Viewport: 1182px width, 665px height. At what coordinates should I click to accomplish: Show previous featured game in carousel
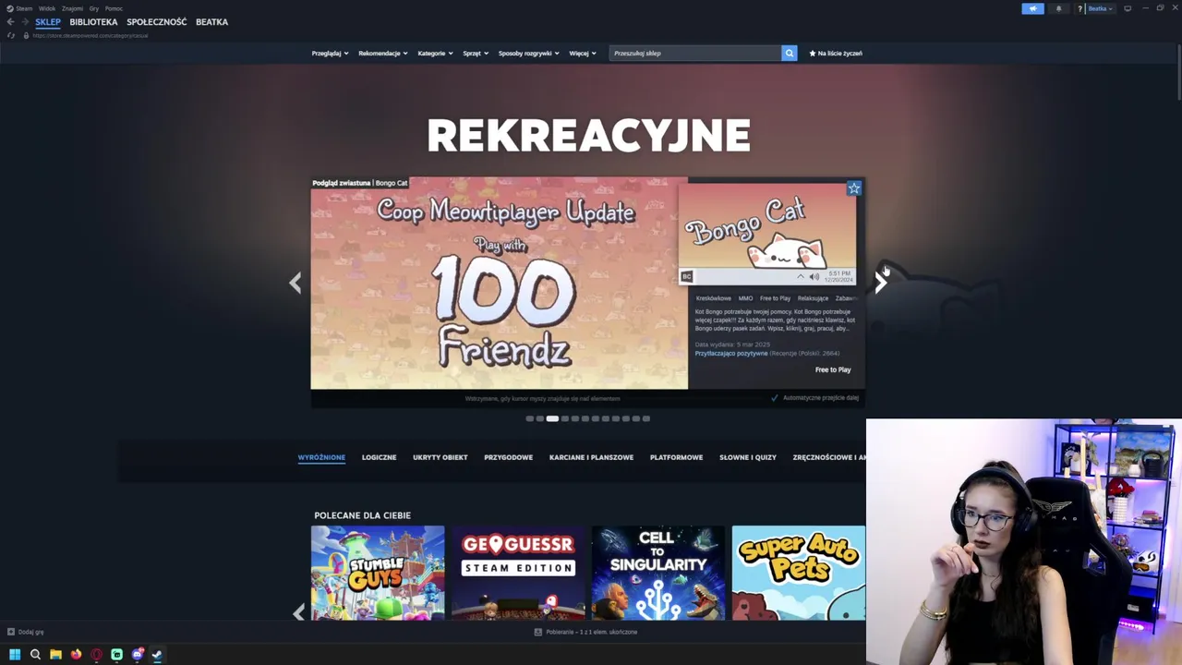coord(295,283)
